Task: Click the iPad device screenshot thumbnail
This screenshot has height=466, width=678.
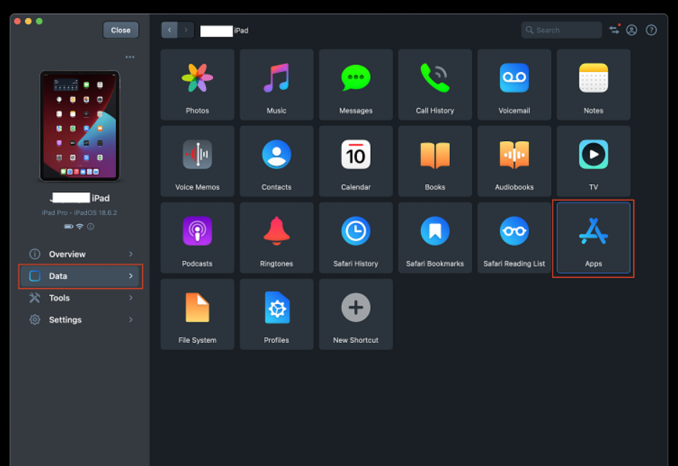Action: click(x=80, y=126)
